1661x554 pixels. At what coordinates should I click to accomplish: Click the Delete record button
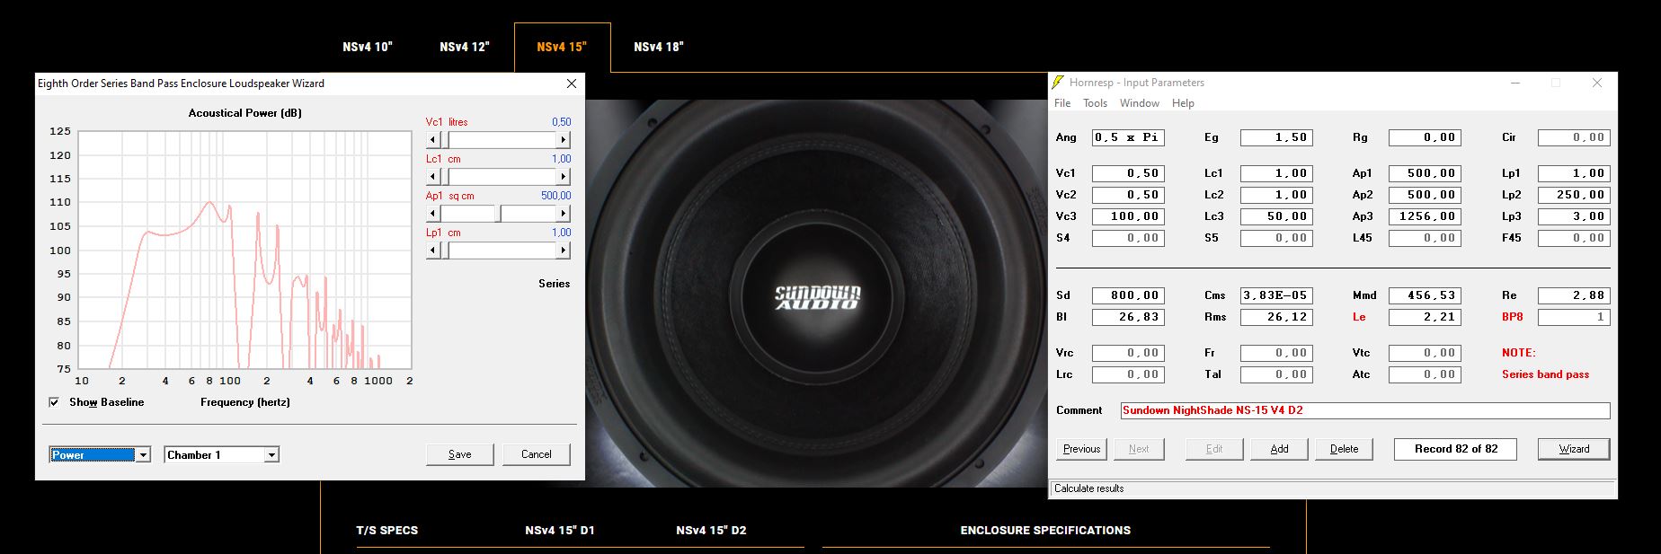click(x=1344, y=449)
